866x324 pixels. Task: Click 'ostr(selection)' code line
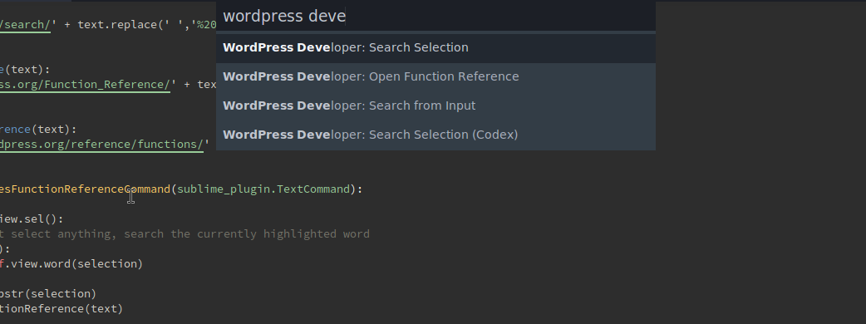(x=48, y=293)
